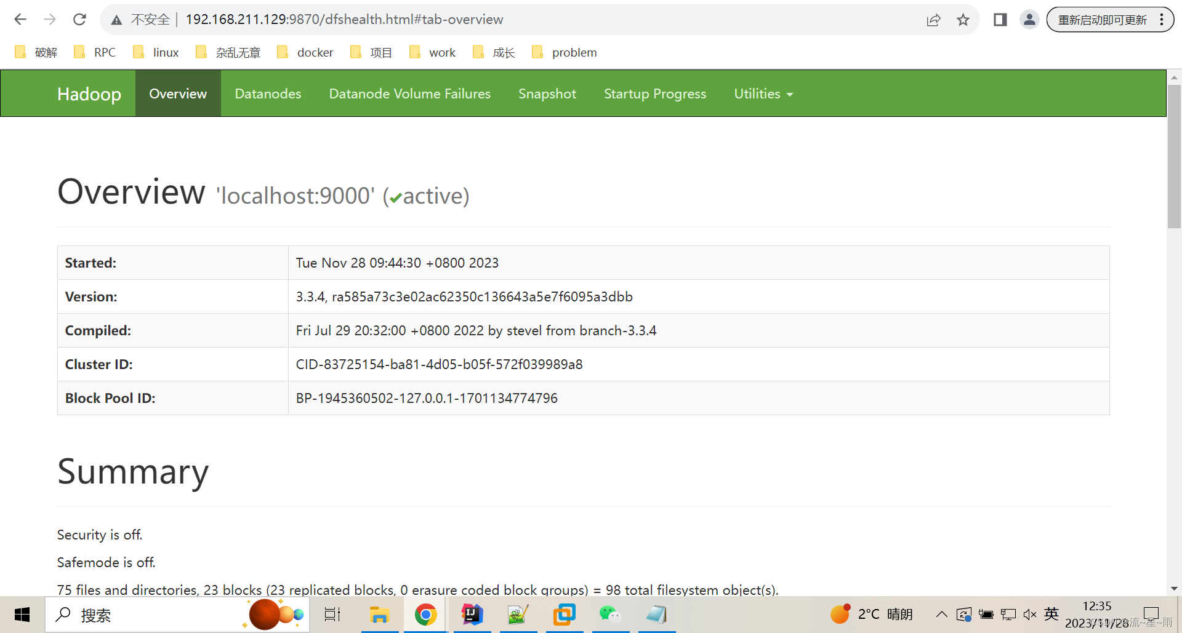Click the Version value 3.3.4 hash
The height and width of the screenshot is (633, 1182).
tap(464, 297)
